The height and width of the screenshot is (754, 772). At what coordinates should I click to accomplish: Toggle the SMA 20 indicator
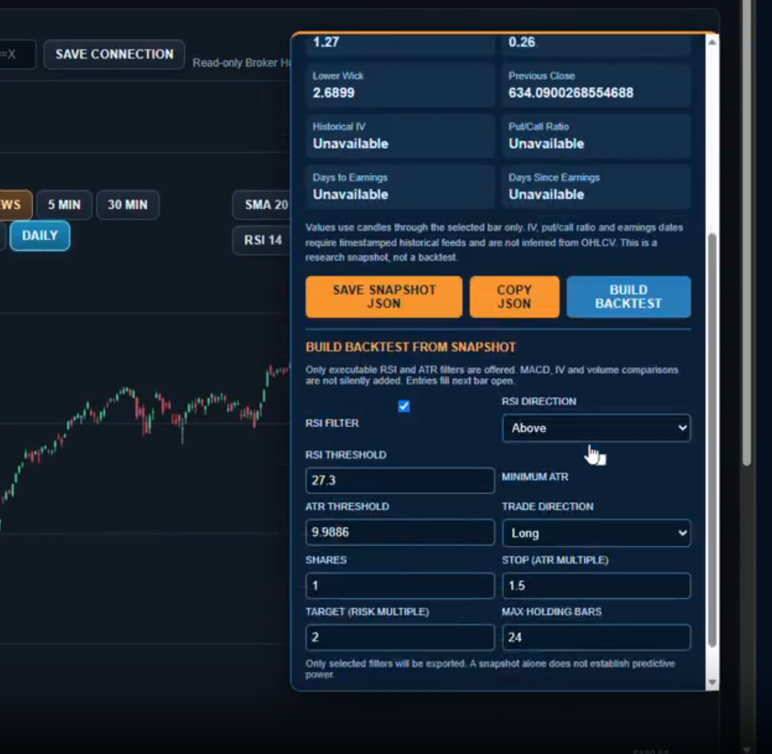point(263,204)
